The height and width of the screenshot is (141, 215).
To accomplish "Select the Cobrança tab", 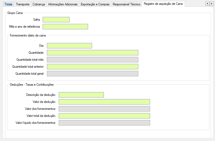I will (39, 4).
